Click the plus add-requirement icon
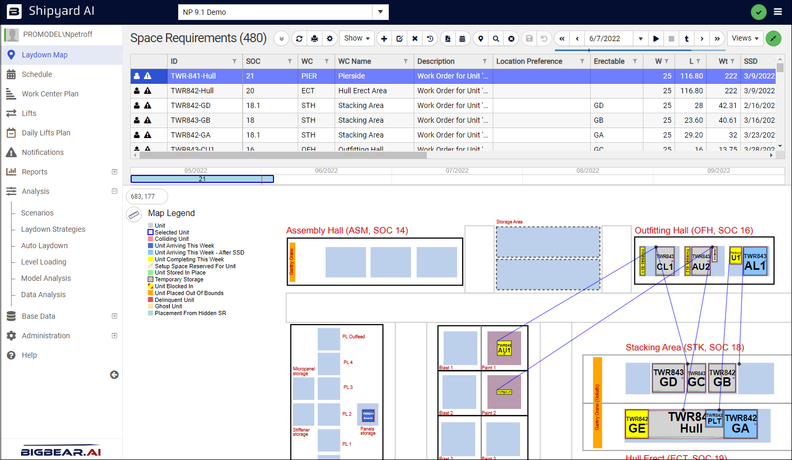Image resolution: width=792 pixels, height=460 pixels. 384,38
